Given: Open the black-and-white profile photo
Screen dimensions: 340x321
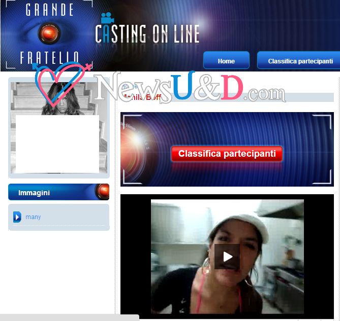Looking at the screenshot, I should (x=59, y=128).
